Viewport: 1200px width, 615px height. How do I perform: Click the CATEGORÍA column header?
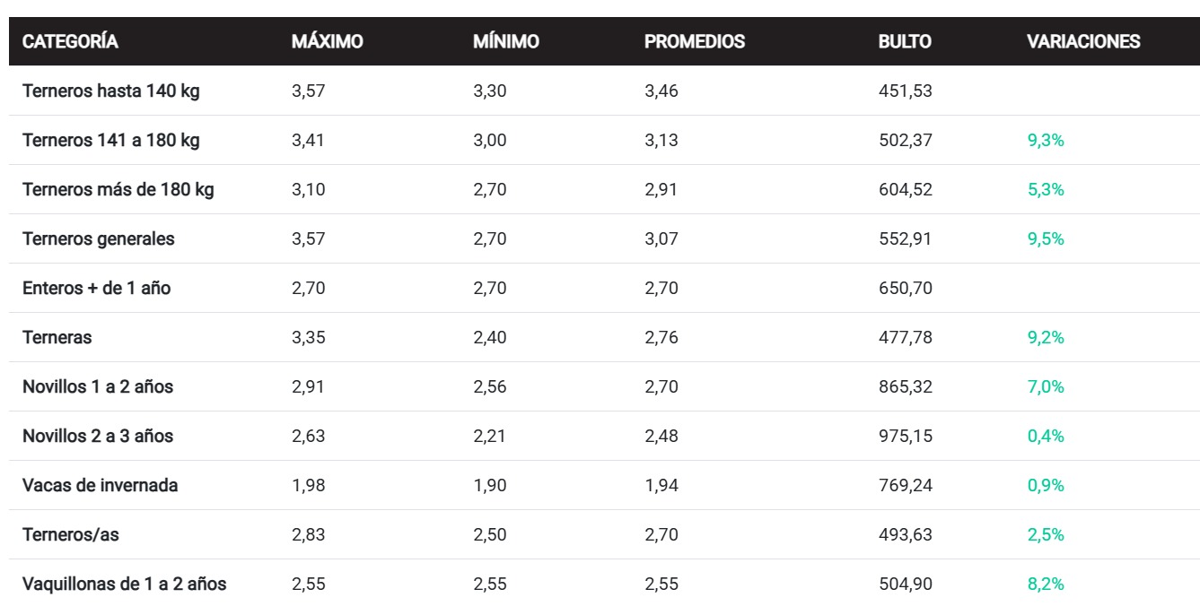pyautogui.click(x=70, y=42)
